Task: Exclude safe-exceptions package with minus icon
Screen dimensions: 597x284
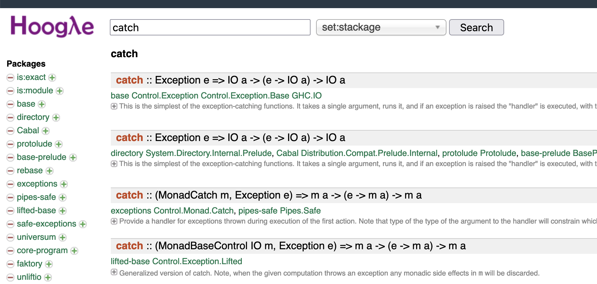Action: [10, 224]
